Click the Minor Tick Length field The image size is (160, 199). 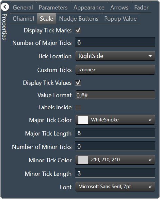click(x=115, y=173)
